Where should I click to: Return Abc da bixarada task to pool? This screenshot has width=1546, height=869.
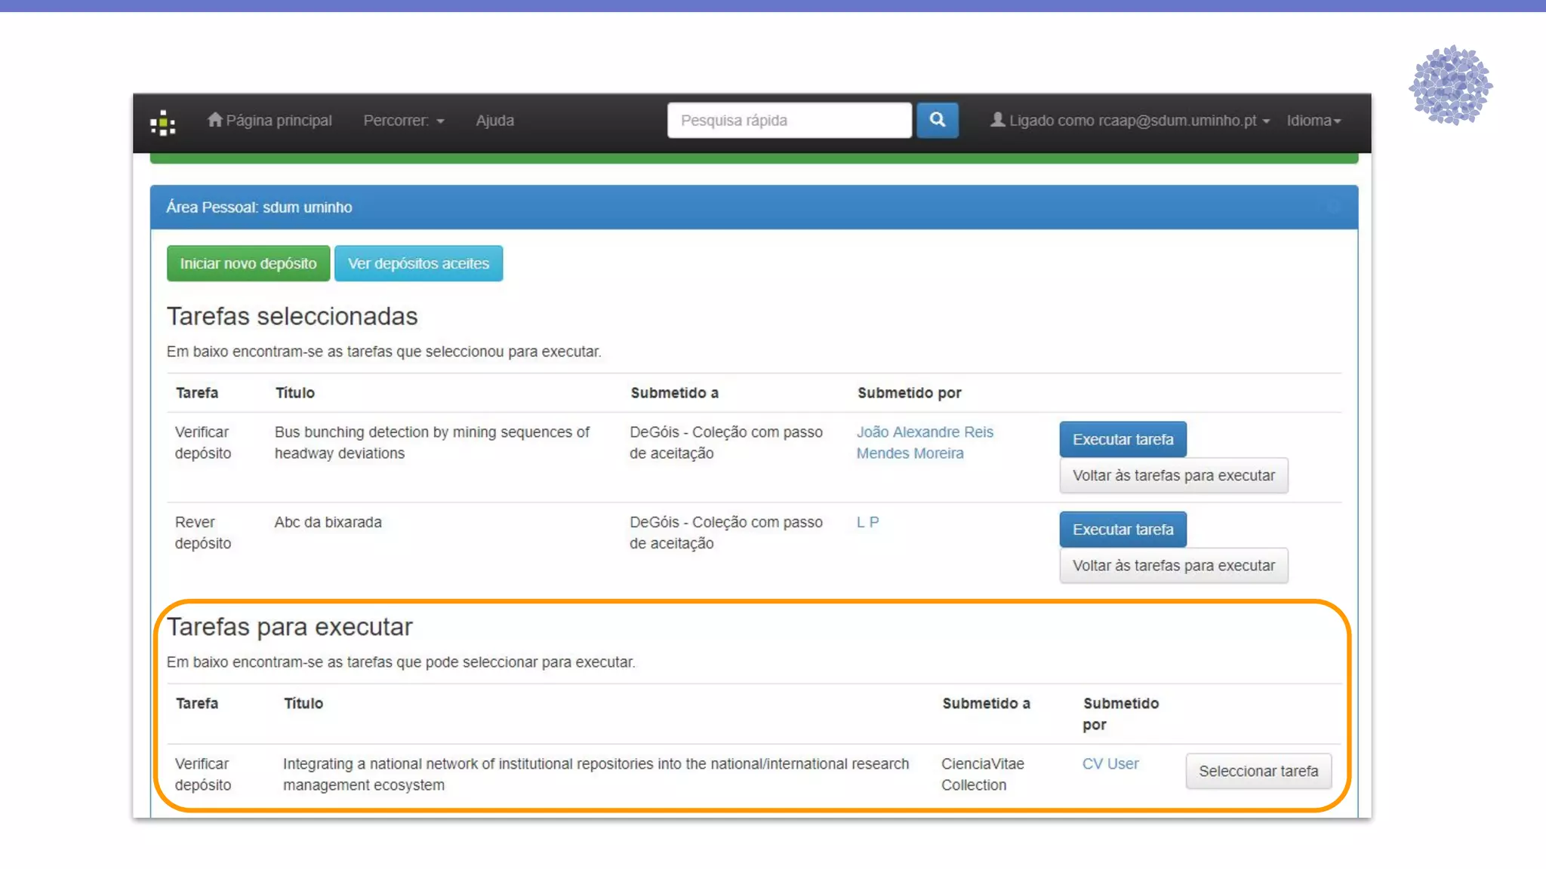pyautogui.click(x=1173, y=566)
